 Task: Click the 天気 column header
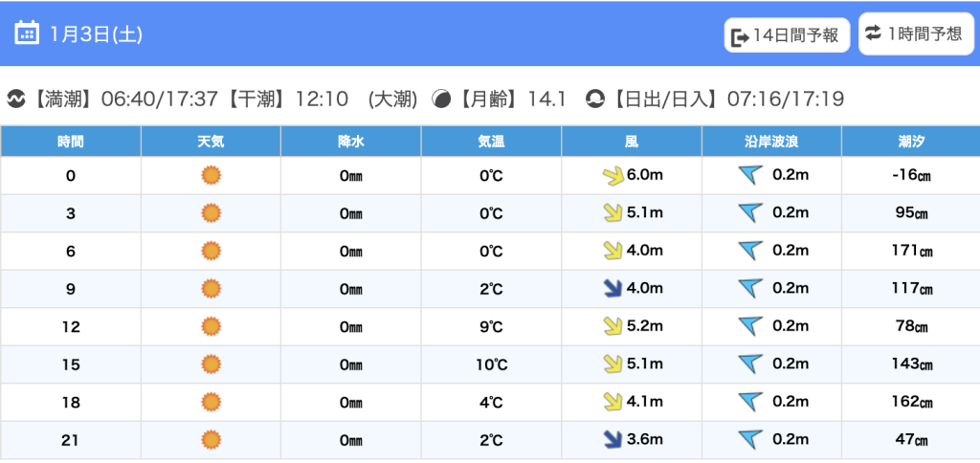point(211,142)
